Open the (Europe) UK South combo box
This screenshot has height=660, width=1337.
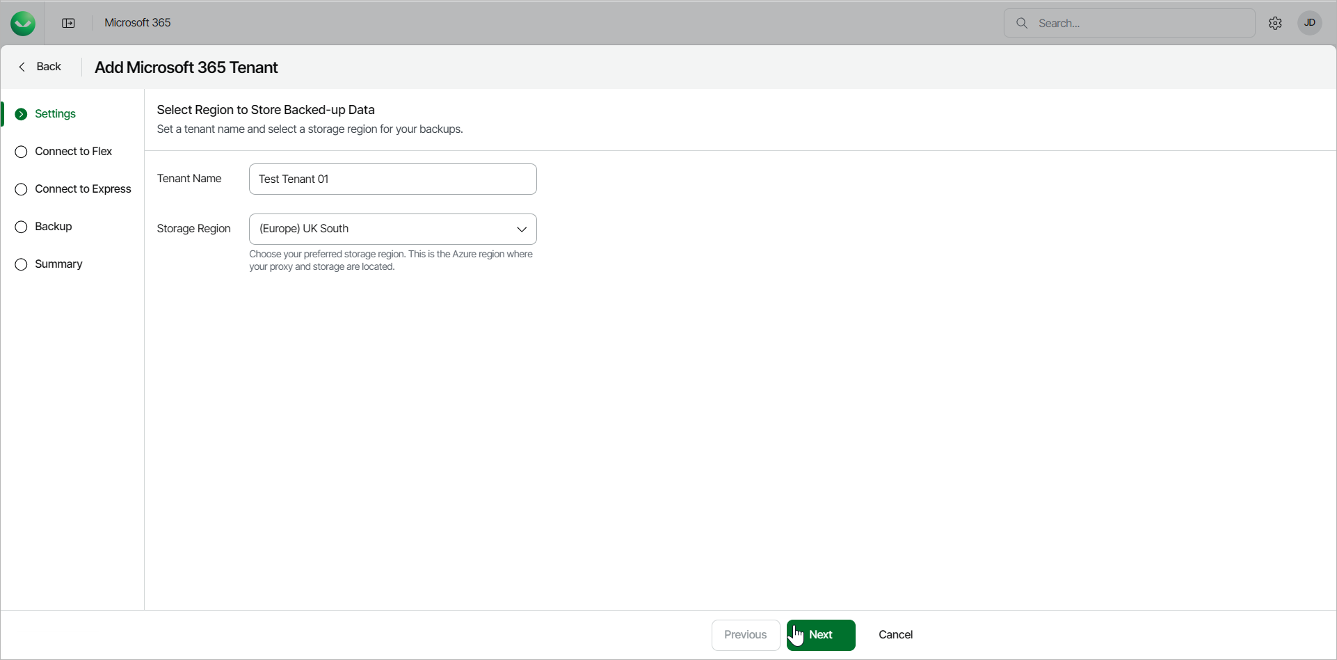(x=383, y=229)
